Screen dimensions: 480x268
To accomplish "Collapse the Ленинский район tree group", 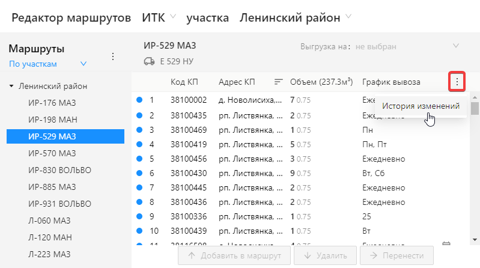I will pos(11,87).
